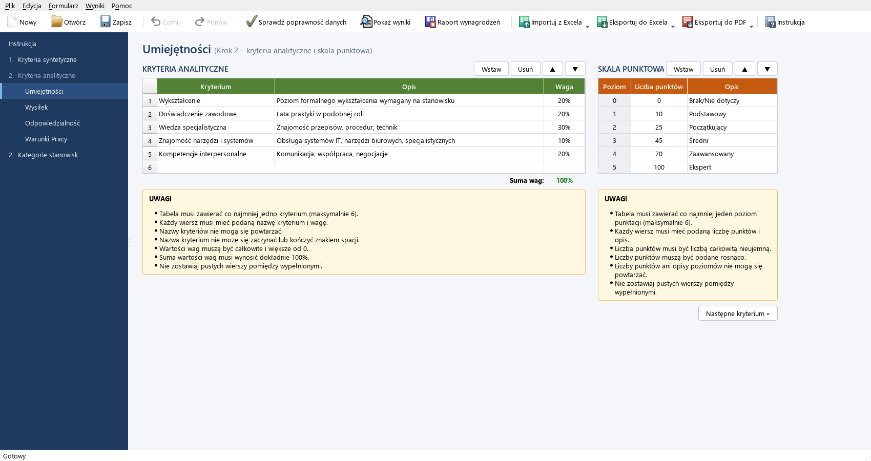Click the Liczba punktów column header
Image resolution: width=871 pixels, height=461 pixels.
pyautogui.click(x=659, y=87)
